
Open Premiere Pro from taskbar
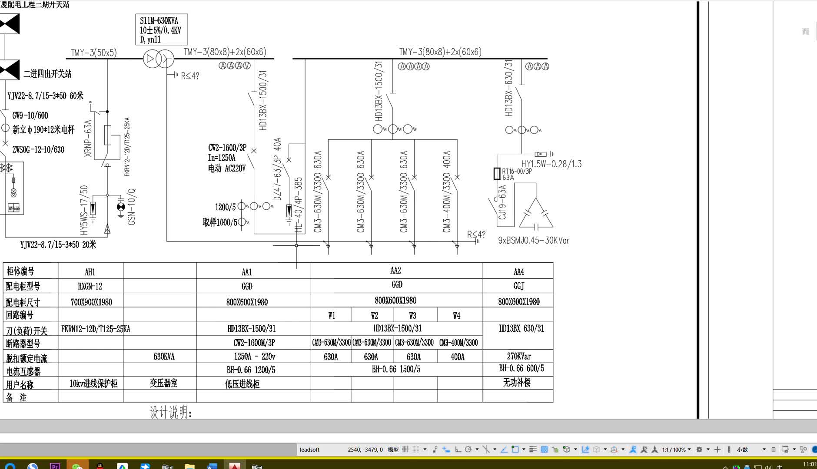tap(55, 466)
